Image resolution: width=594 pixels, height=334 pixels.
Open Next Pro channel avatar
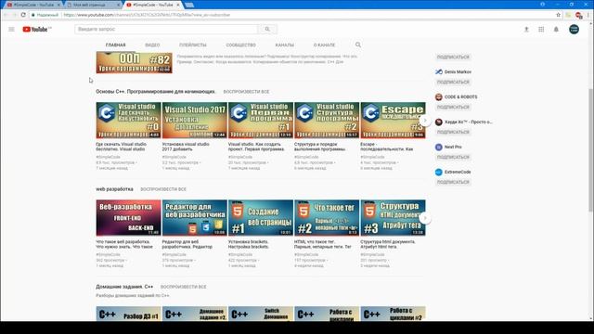pos(439,147)
